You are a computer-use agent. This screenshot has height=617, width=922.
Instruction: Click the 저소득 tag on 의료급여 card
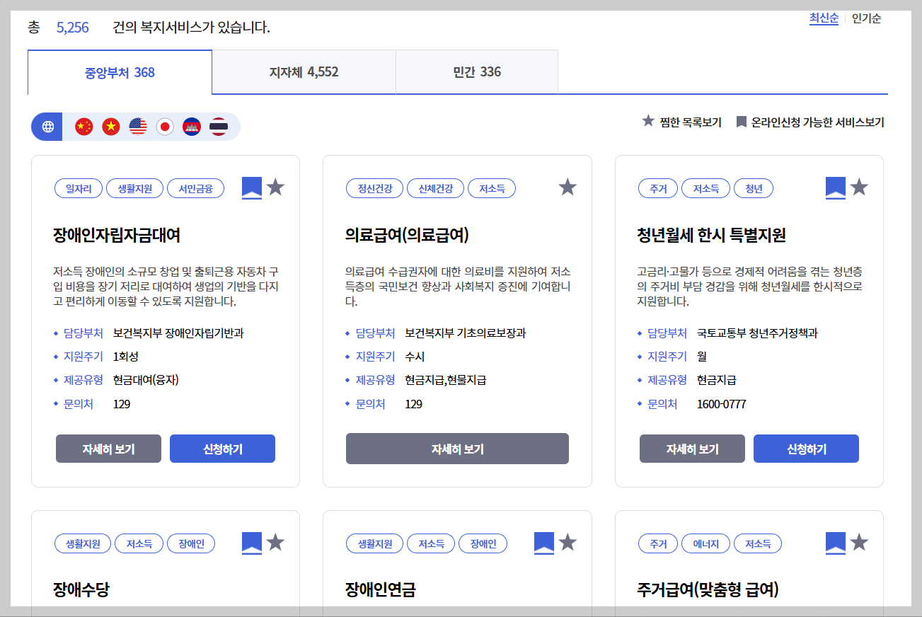[x=492, y=188]
